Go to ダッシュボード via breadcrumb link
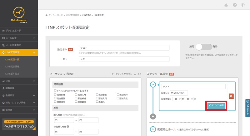250x136 pixels. 56,15
